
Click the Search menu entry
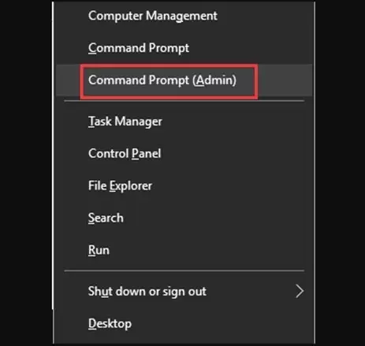click(184, 218)
